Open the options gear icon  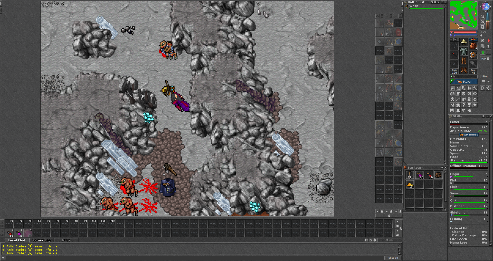[483, 88]
